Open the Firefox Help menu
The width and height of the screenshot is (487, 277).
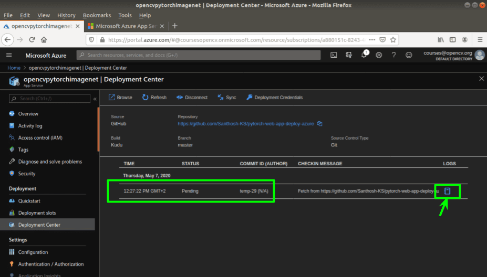tap(144, 15)
